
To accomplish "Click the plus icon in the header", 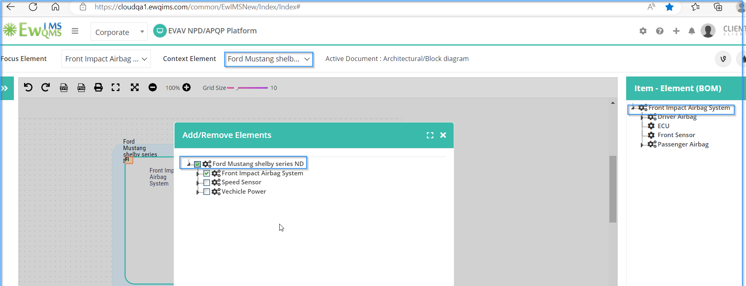I will coord(676,31).
